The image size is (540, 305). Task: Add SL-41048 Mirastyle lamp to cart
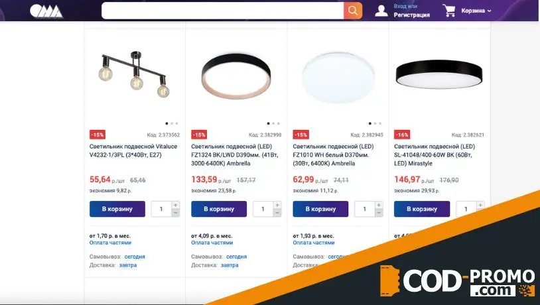point(422,209)
